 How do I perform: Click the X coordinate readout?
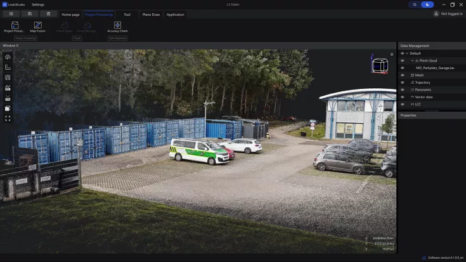(x=380, y=238)
